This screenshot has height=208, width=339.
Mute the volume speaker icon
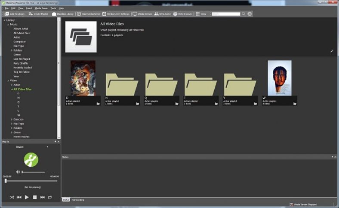click(18, 172)
